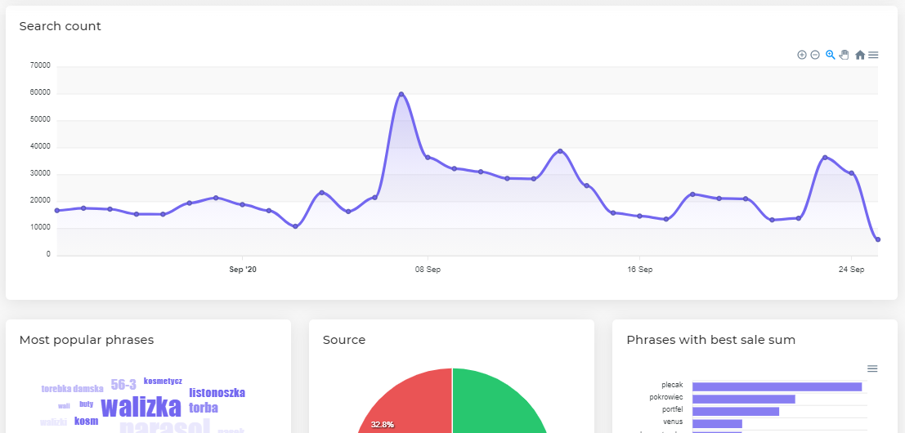Click the 'plecak' axis label
This screenshot has height=433, width=905.
tap(672, 385)
